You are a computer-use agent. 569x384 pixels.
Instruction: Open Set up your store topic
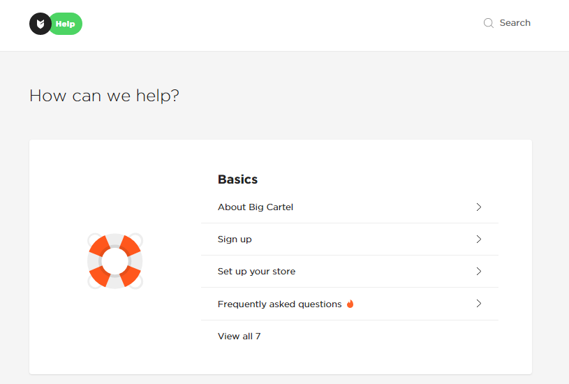pos(256,272)
